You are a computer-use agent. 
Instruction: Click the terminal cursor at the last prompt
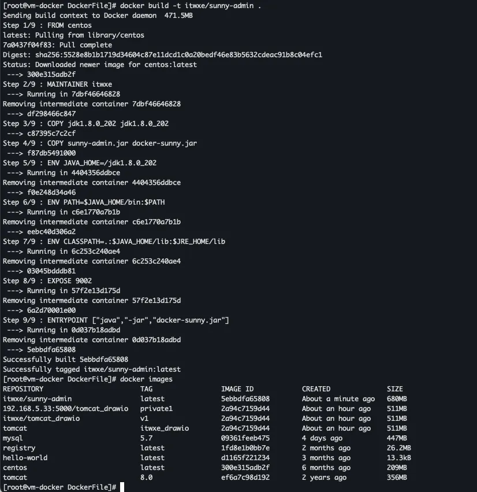pyautogui.click(x=122, y=487)
